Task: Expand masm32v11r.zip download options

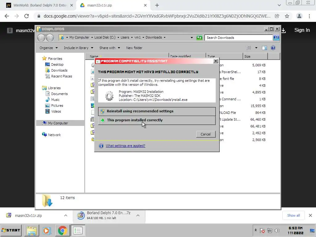Action: click(66, 216)
